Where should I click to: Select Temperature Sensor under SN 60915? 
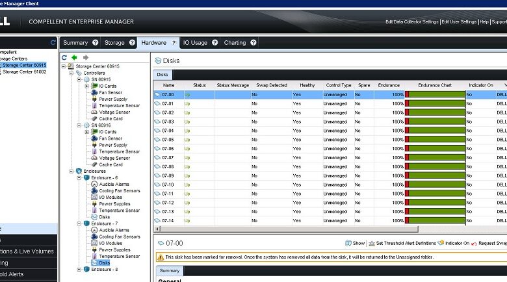[x=120, y=105]
